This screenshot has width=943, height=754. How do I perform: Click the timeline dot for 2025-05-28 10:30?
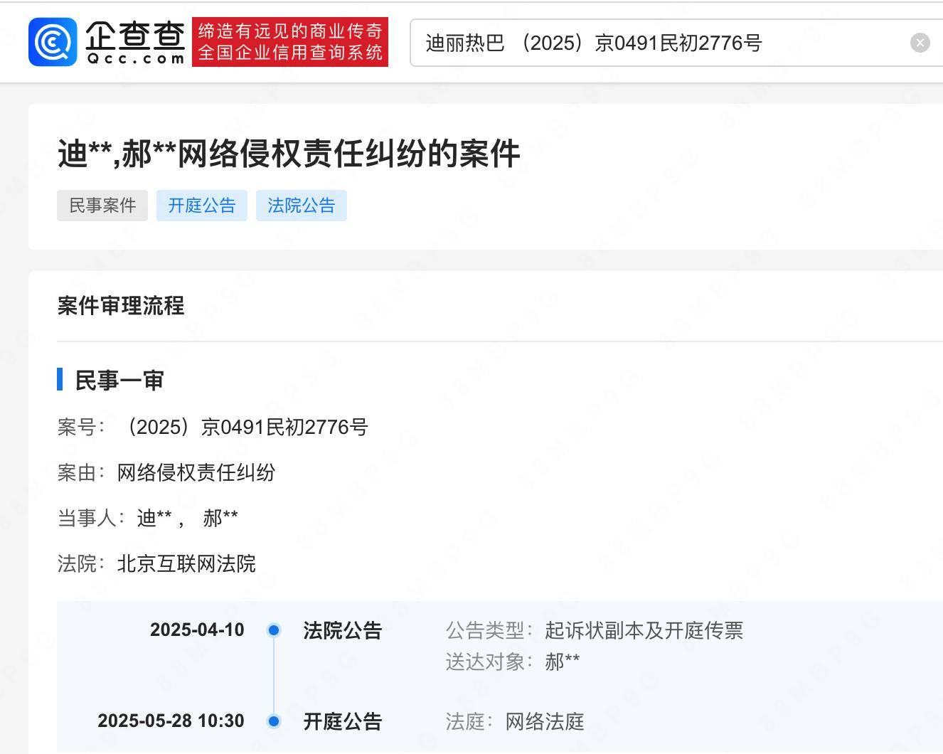(274, 721)
